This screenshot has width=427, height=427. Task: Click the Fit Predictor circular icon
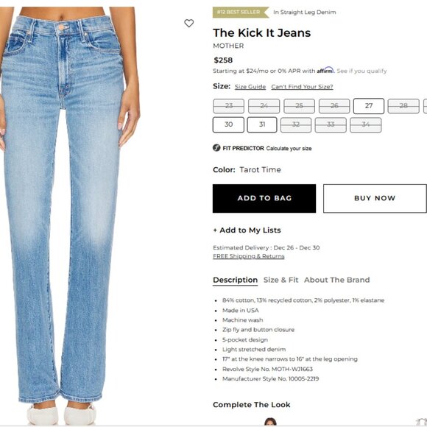pos(216,148)
